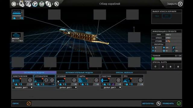Click the missile module icon

point(105,80)
